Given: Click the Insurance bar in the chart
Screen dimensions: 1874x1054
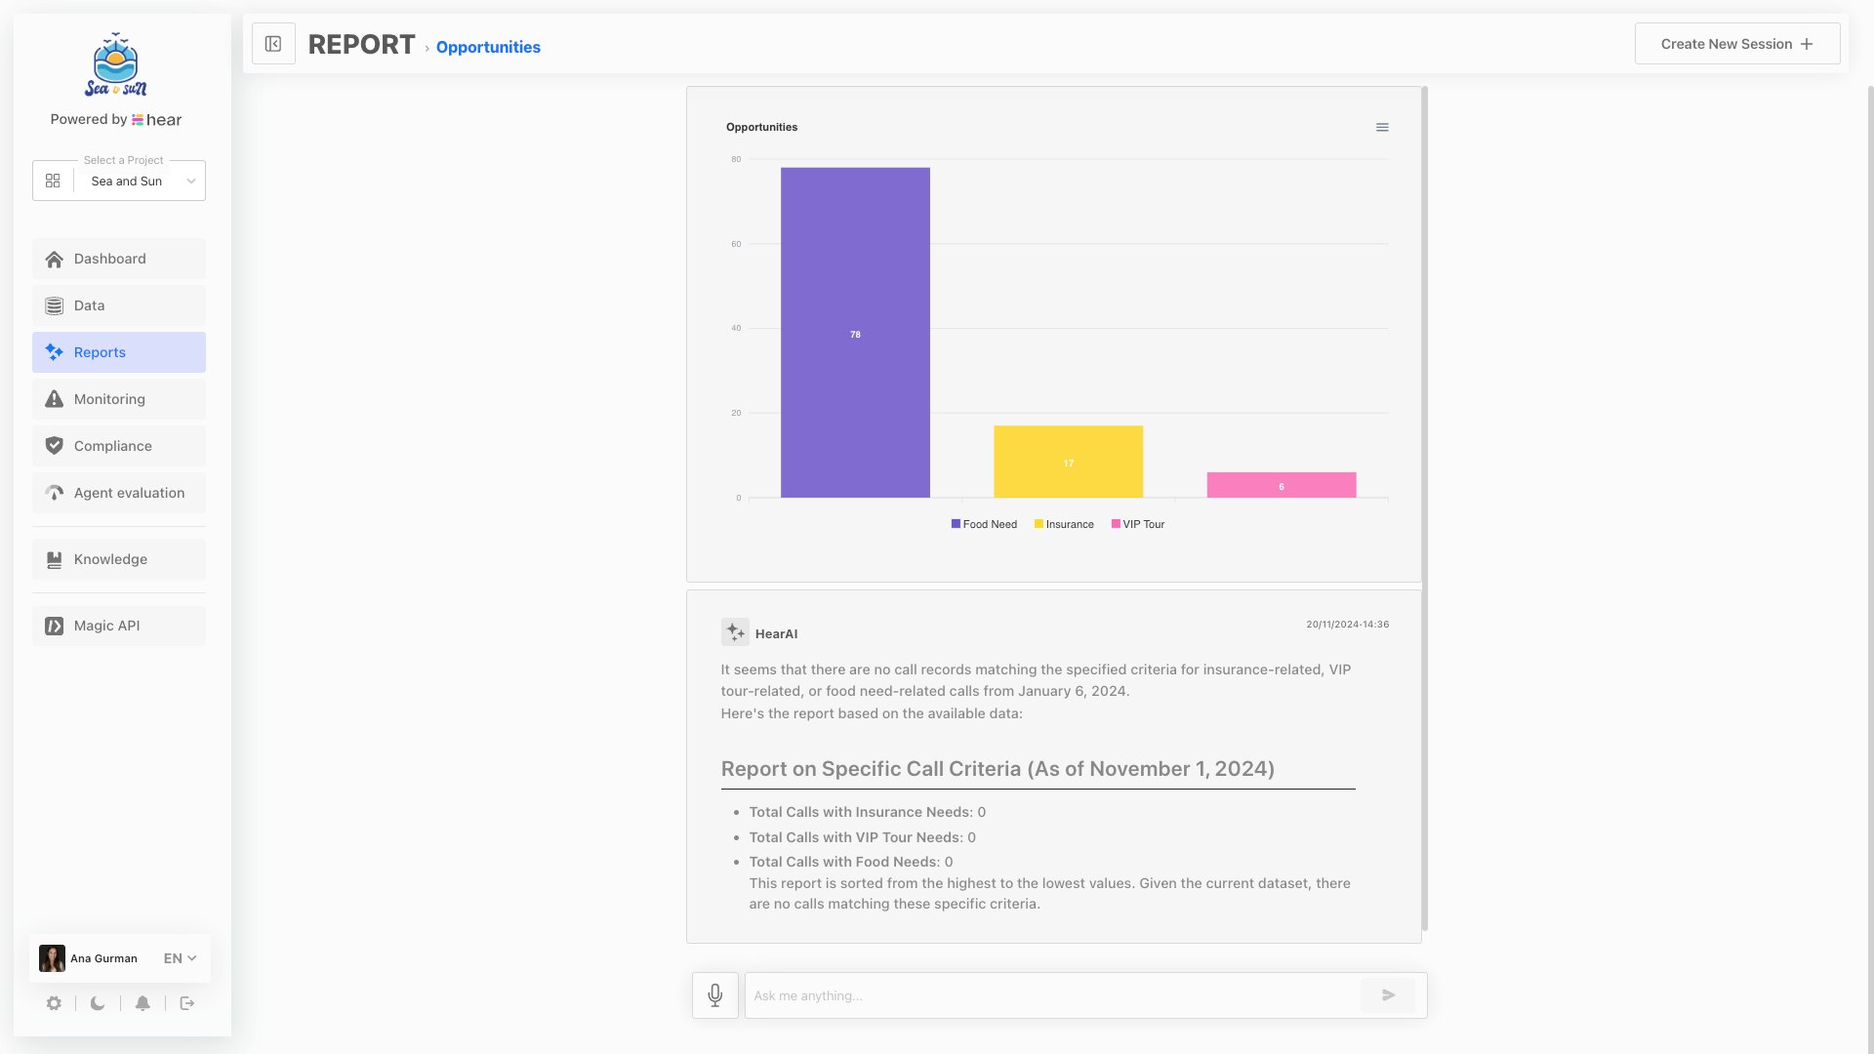Looking at the screenshot, I should click(x=1068, y=461).
